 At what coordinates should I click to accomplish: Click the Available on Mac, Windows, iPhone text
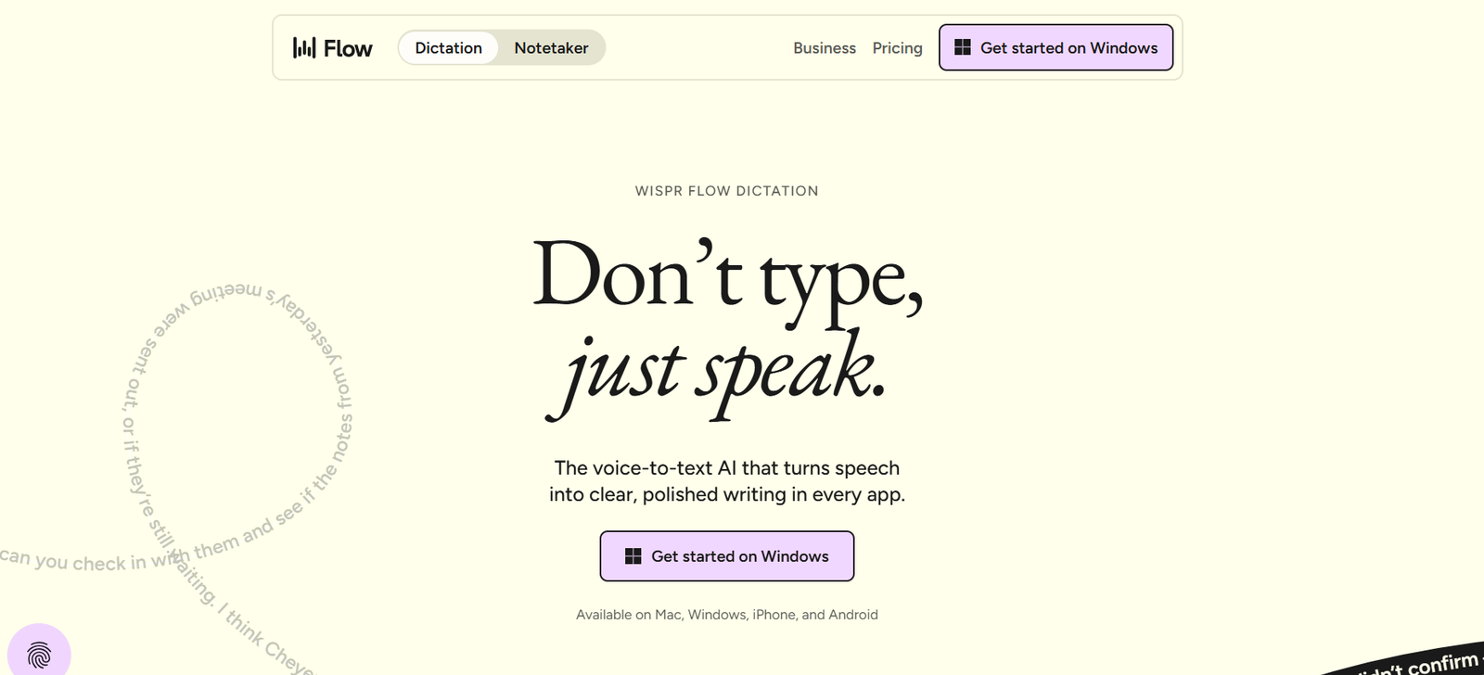[727, 615]
